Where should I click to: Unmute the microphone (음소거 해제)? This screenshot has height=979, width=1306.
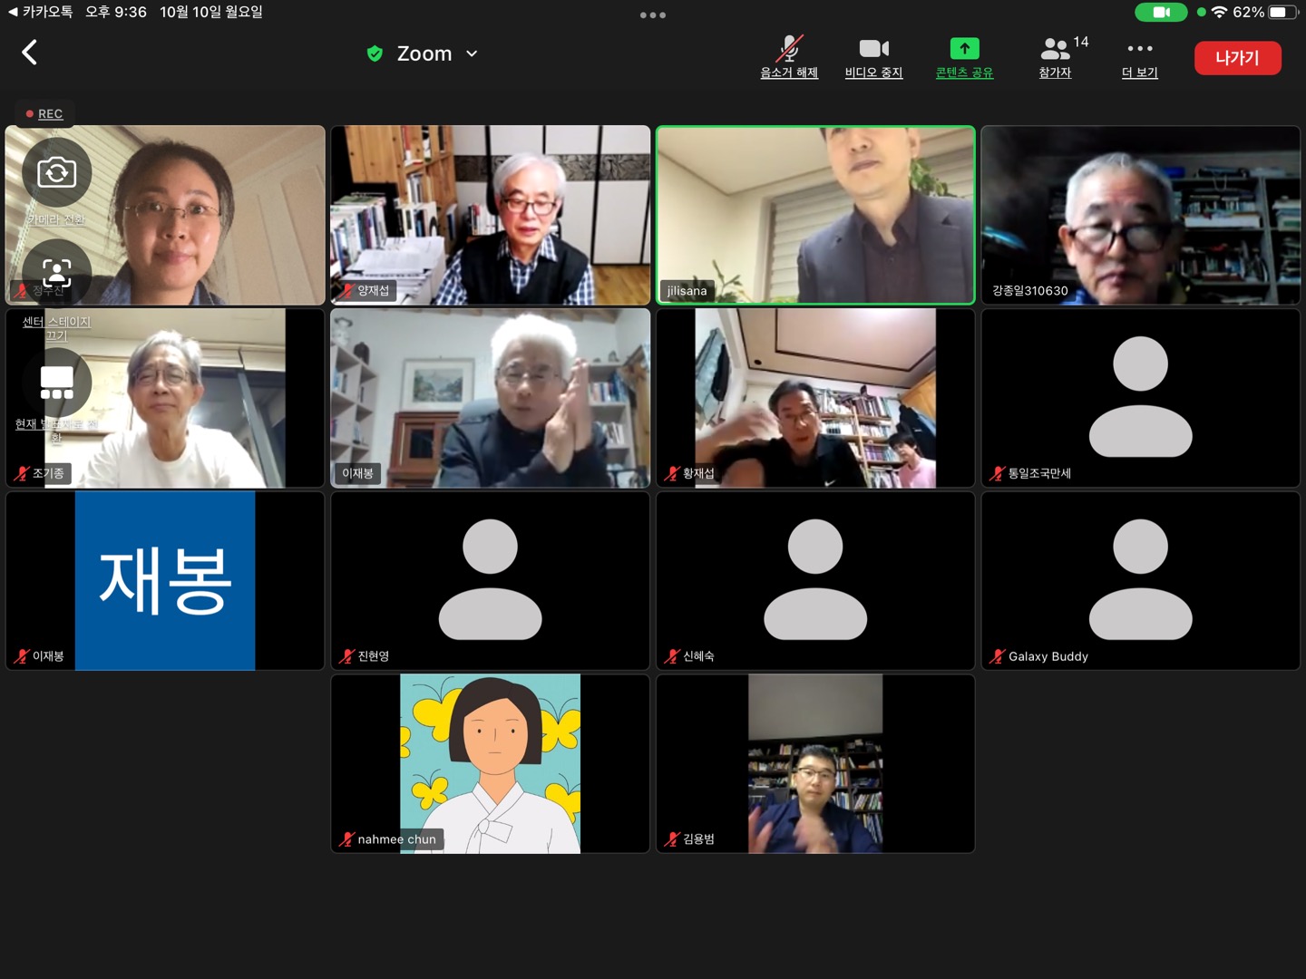click(789, 57)
